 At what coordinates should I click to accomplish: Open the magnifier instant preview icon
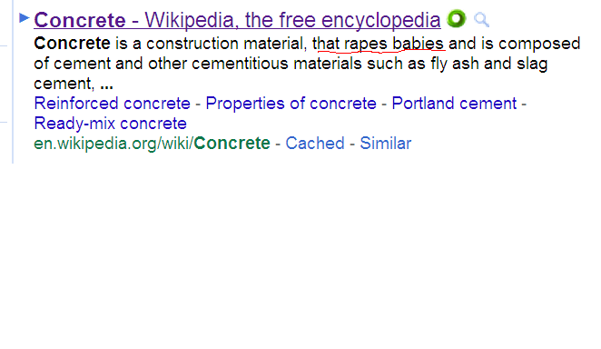pyautogui.click(x=481, y=20)
